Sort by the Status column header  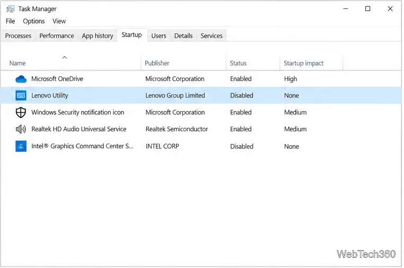tap(253, 64)
